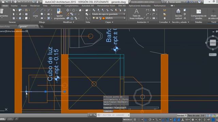
Task: Toggle polar tracking in status bar
Action: [x=150, y=120]
